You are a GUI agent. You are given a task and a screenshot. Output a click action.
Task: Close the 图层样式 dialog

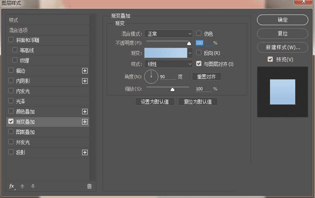[x=303, y=2]
